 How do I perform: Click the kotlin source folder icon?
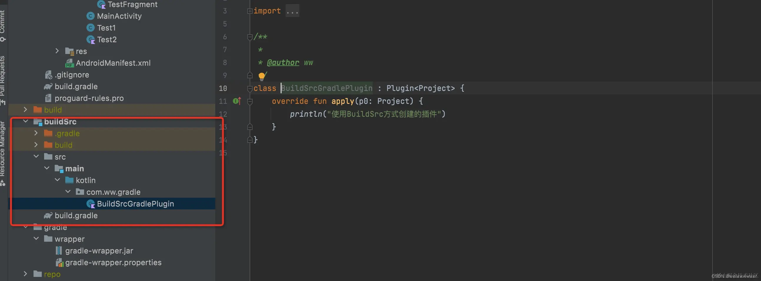(x=69, y=180)
